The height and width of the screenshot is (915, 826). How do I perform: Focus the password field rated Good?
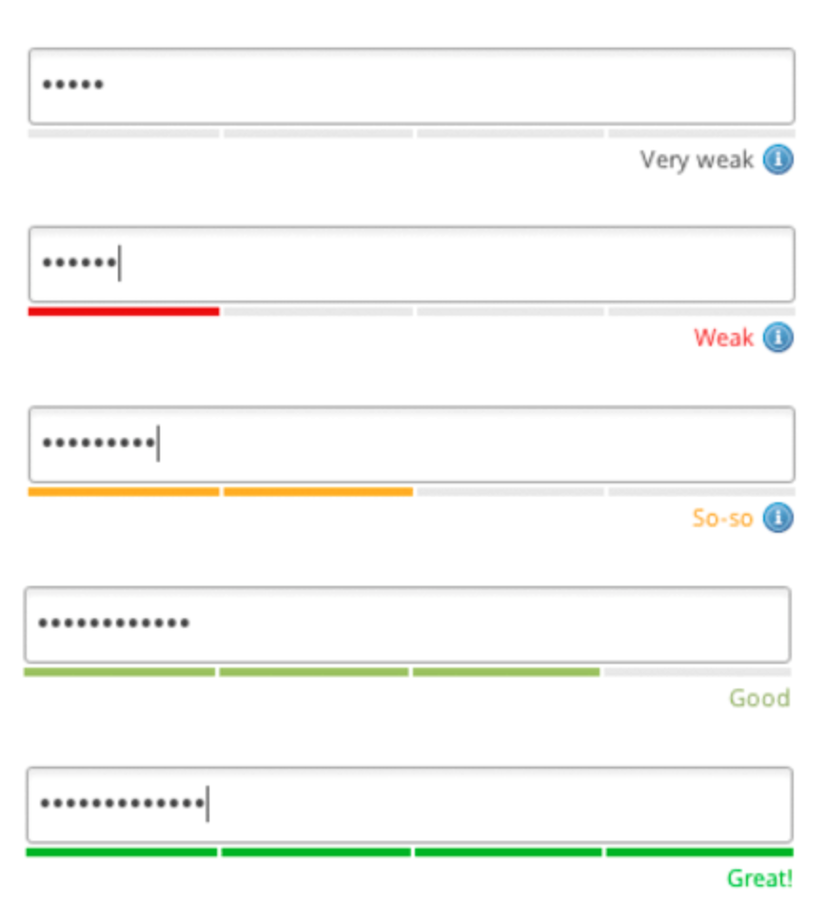pos(407,625)
